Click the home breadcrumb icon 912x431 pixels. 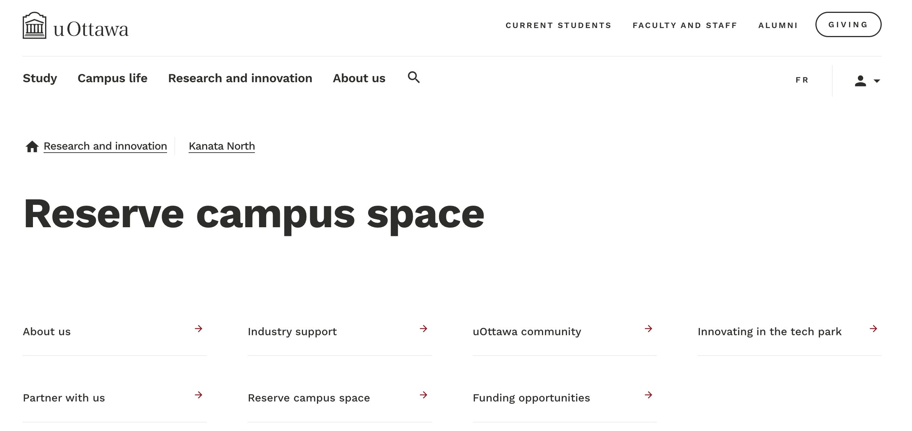[x=32, y=146]
